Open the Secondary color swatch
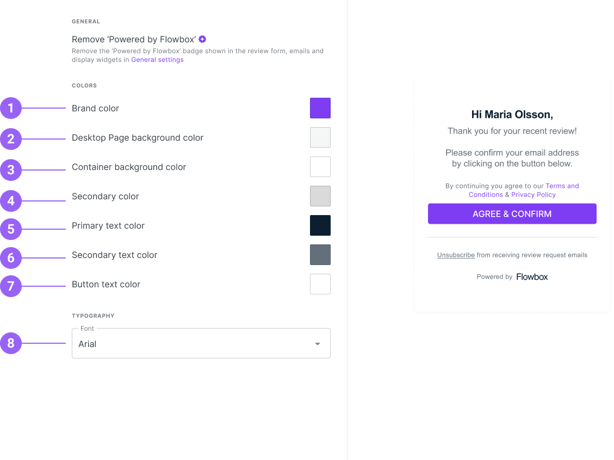 (x=320, y=196)
